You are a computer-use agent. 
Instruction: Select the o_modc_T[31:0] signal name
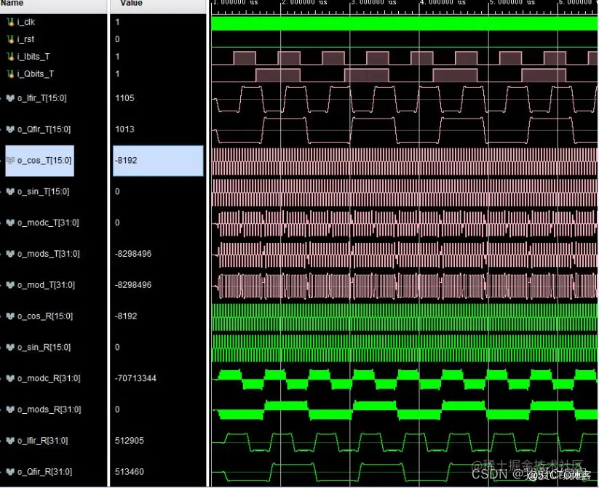[x=48, y=223]
